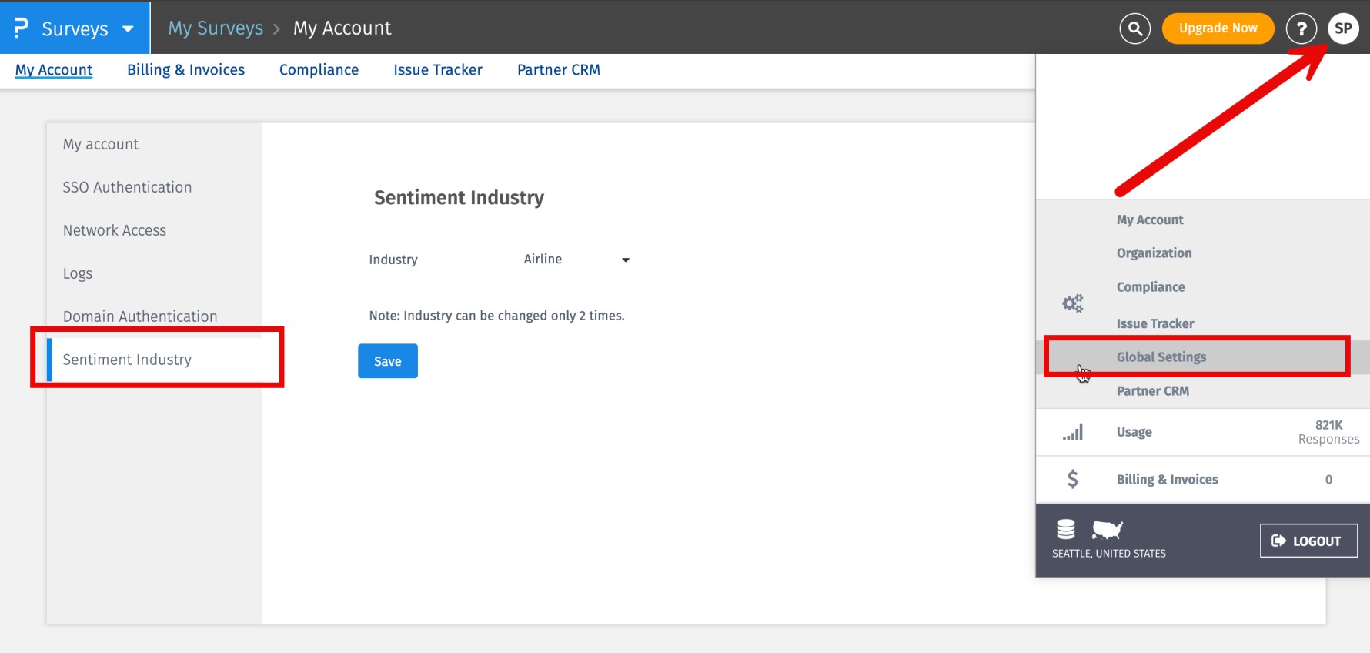
Task: Select Organization in profile menu
Action: coord(1154,253)
